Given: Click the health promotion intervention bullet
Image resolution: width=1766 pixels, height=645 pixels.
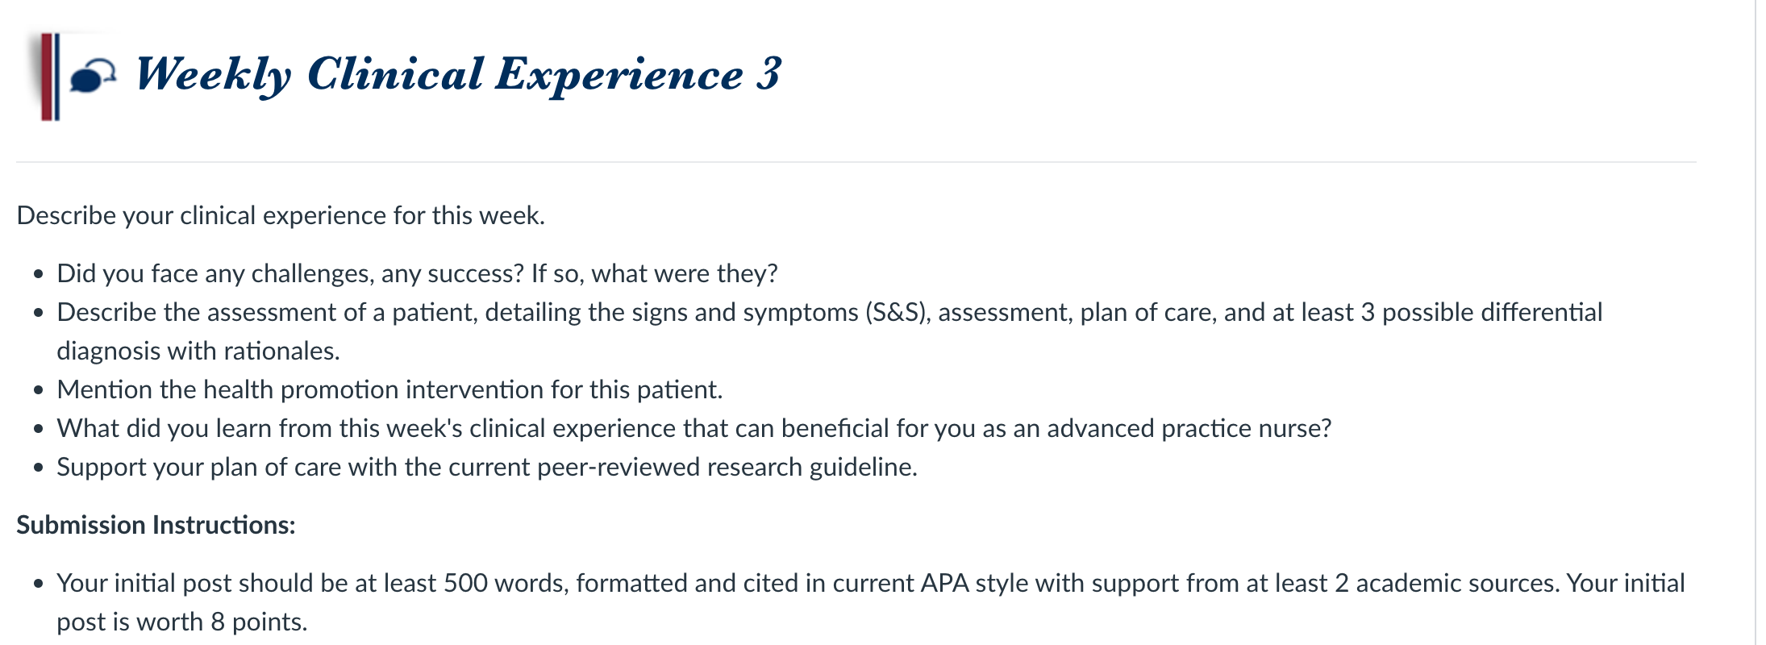Looking at the screenshot, I should (x=389, y=389).
